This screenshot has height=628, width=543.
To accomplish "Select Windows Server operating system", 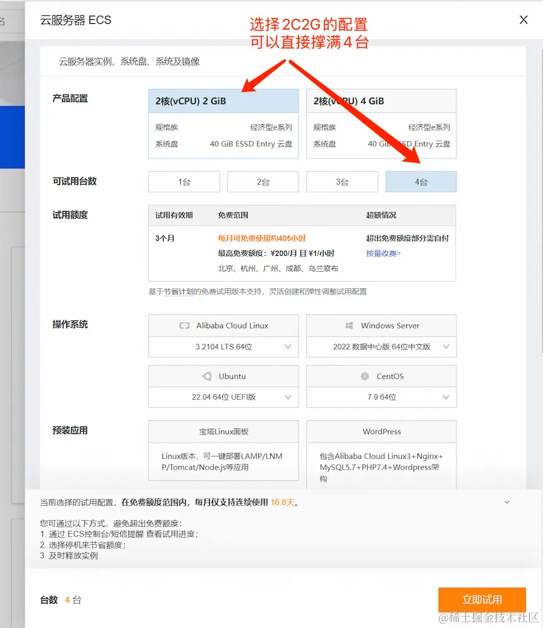I will click(381, 325).
